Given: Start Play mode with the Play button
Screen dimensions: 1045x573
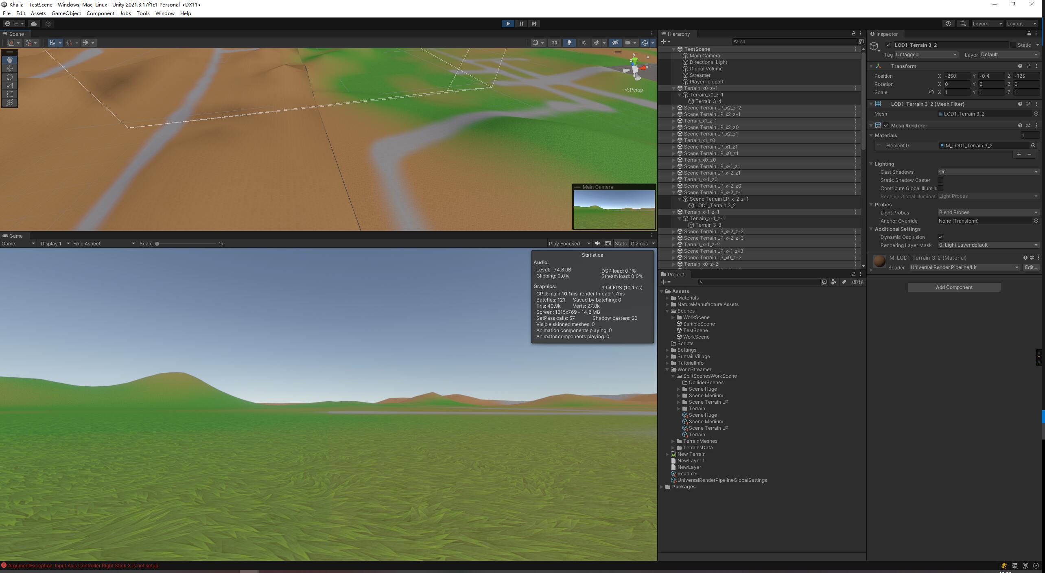Looking at the screenshot, I should [508, 24].
